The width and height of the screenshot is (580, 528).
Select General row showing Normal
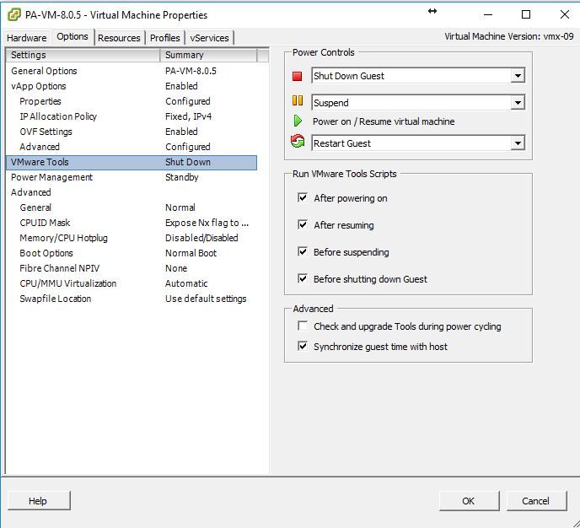pos(132,207)
